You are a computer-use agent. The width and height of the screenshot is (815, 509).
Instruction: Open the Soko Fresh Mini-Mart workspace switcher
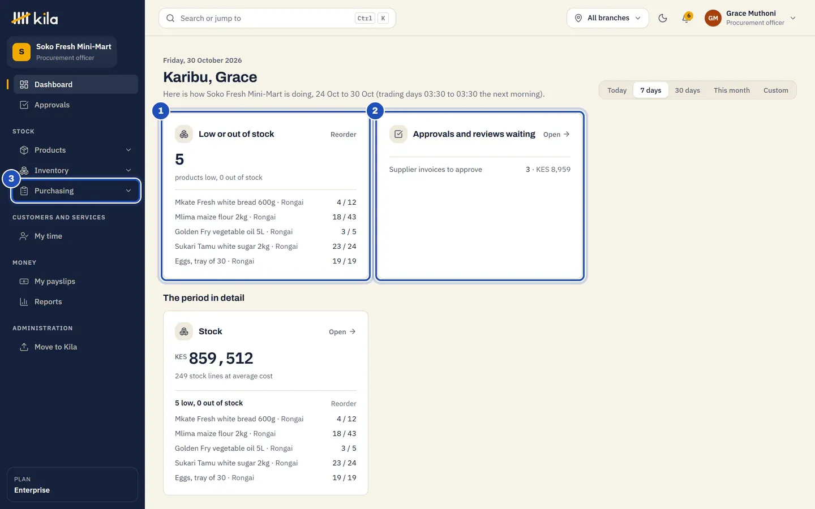62,52
